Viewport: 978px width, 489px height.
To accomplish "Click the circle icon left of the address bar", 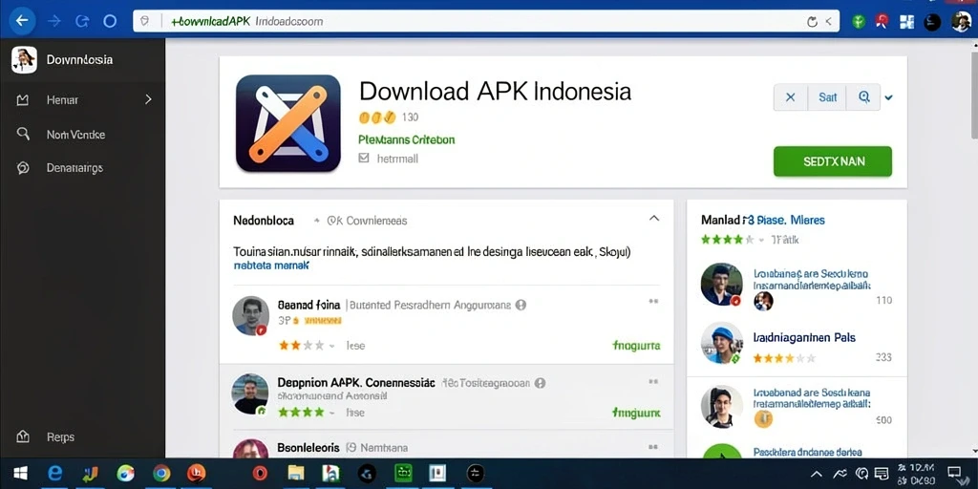I will [x=110, y=21].
